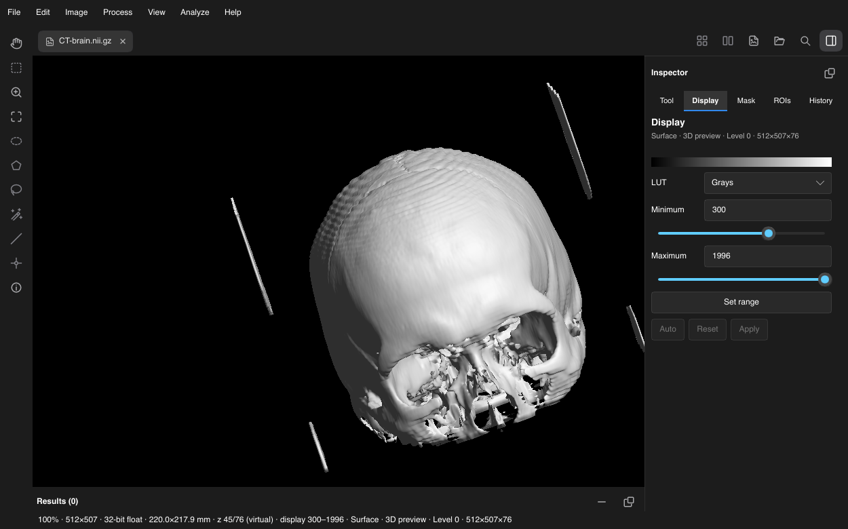Screen dimensions: 848x529
Task: Open the Edit menu
Action: pos(43,12)
